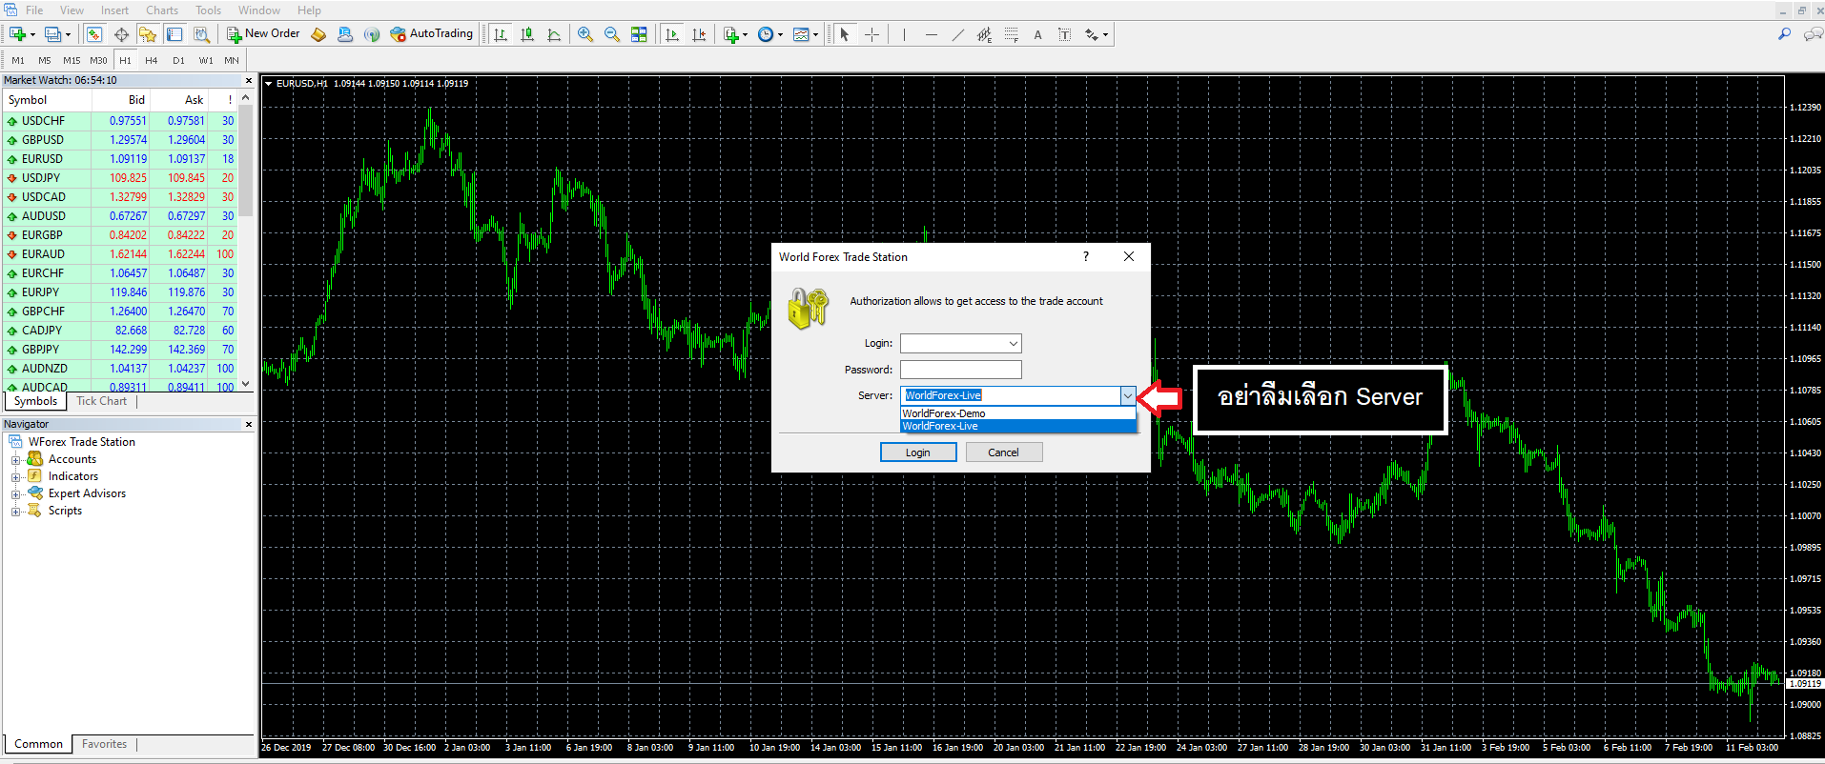This screenshot has height=764, width=1825.
Task: Toggle the Market Watch window icon
Action: pyautogui.click(x=93, y=34)
